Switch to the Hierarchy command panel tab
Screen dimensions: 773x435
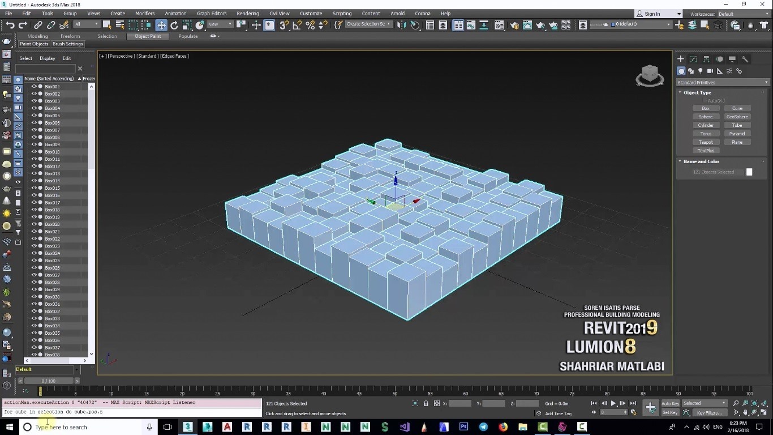pos(706,59)
